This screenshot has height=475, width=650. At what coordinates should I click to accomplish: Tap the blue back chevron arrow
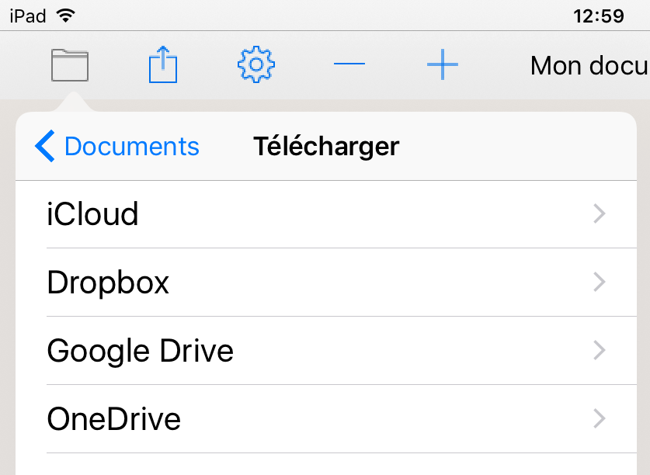click(x=45, y=146)
